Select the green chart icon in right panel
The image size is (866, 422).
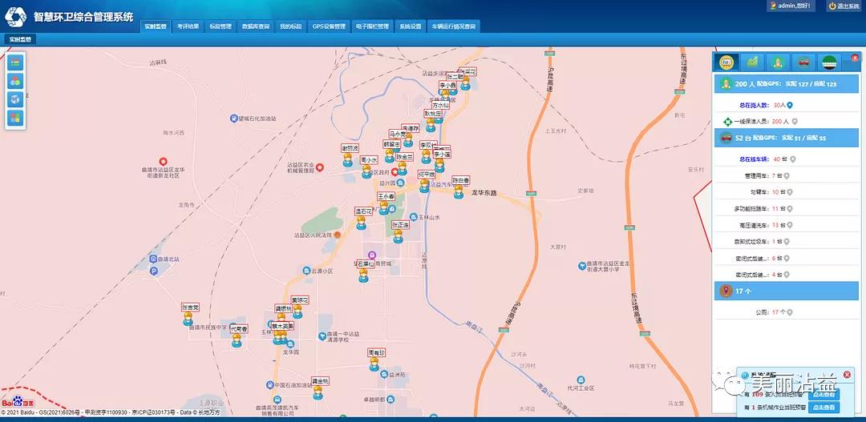(x=752, y=62)
